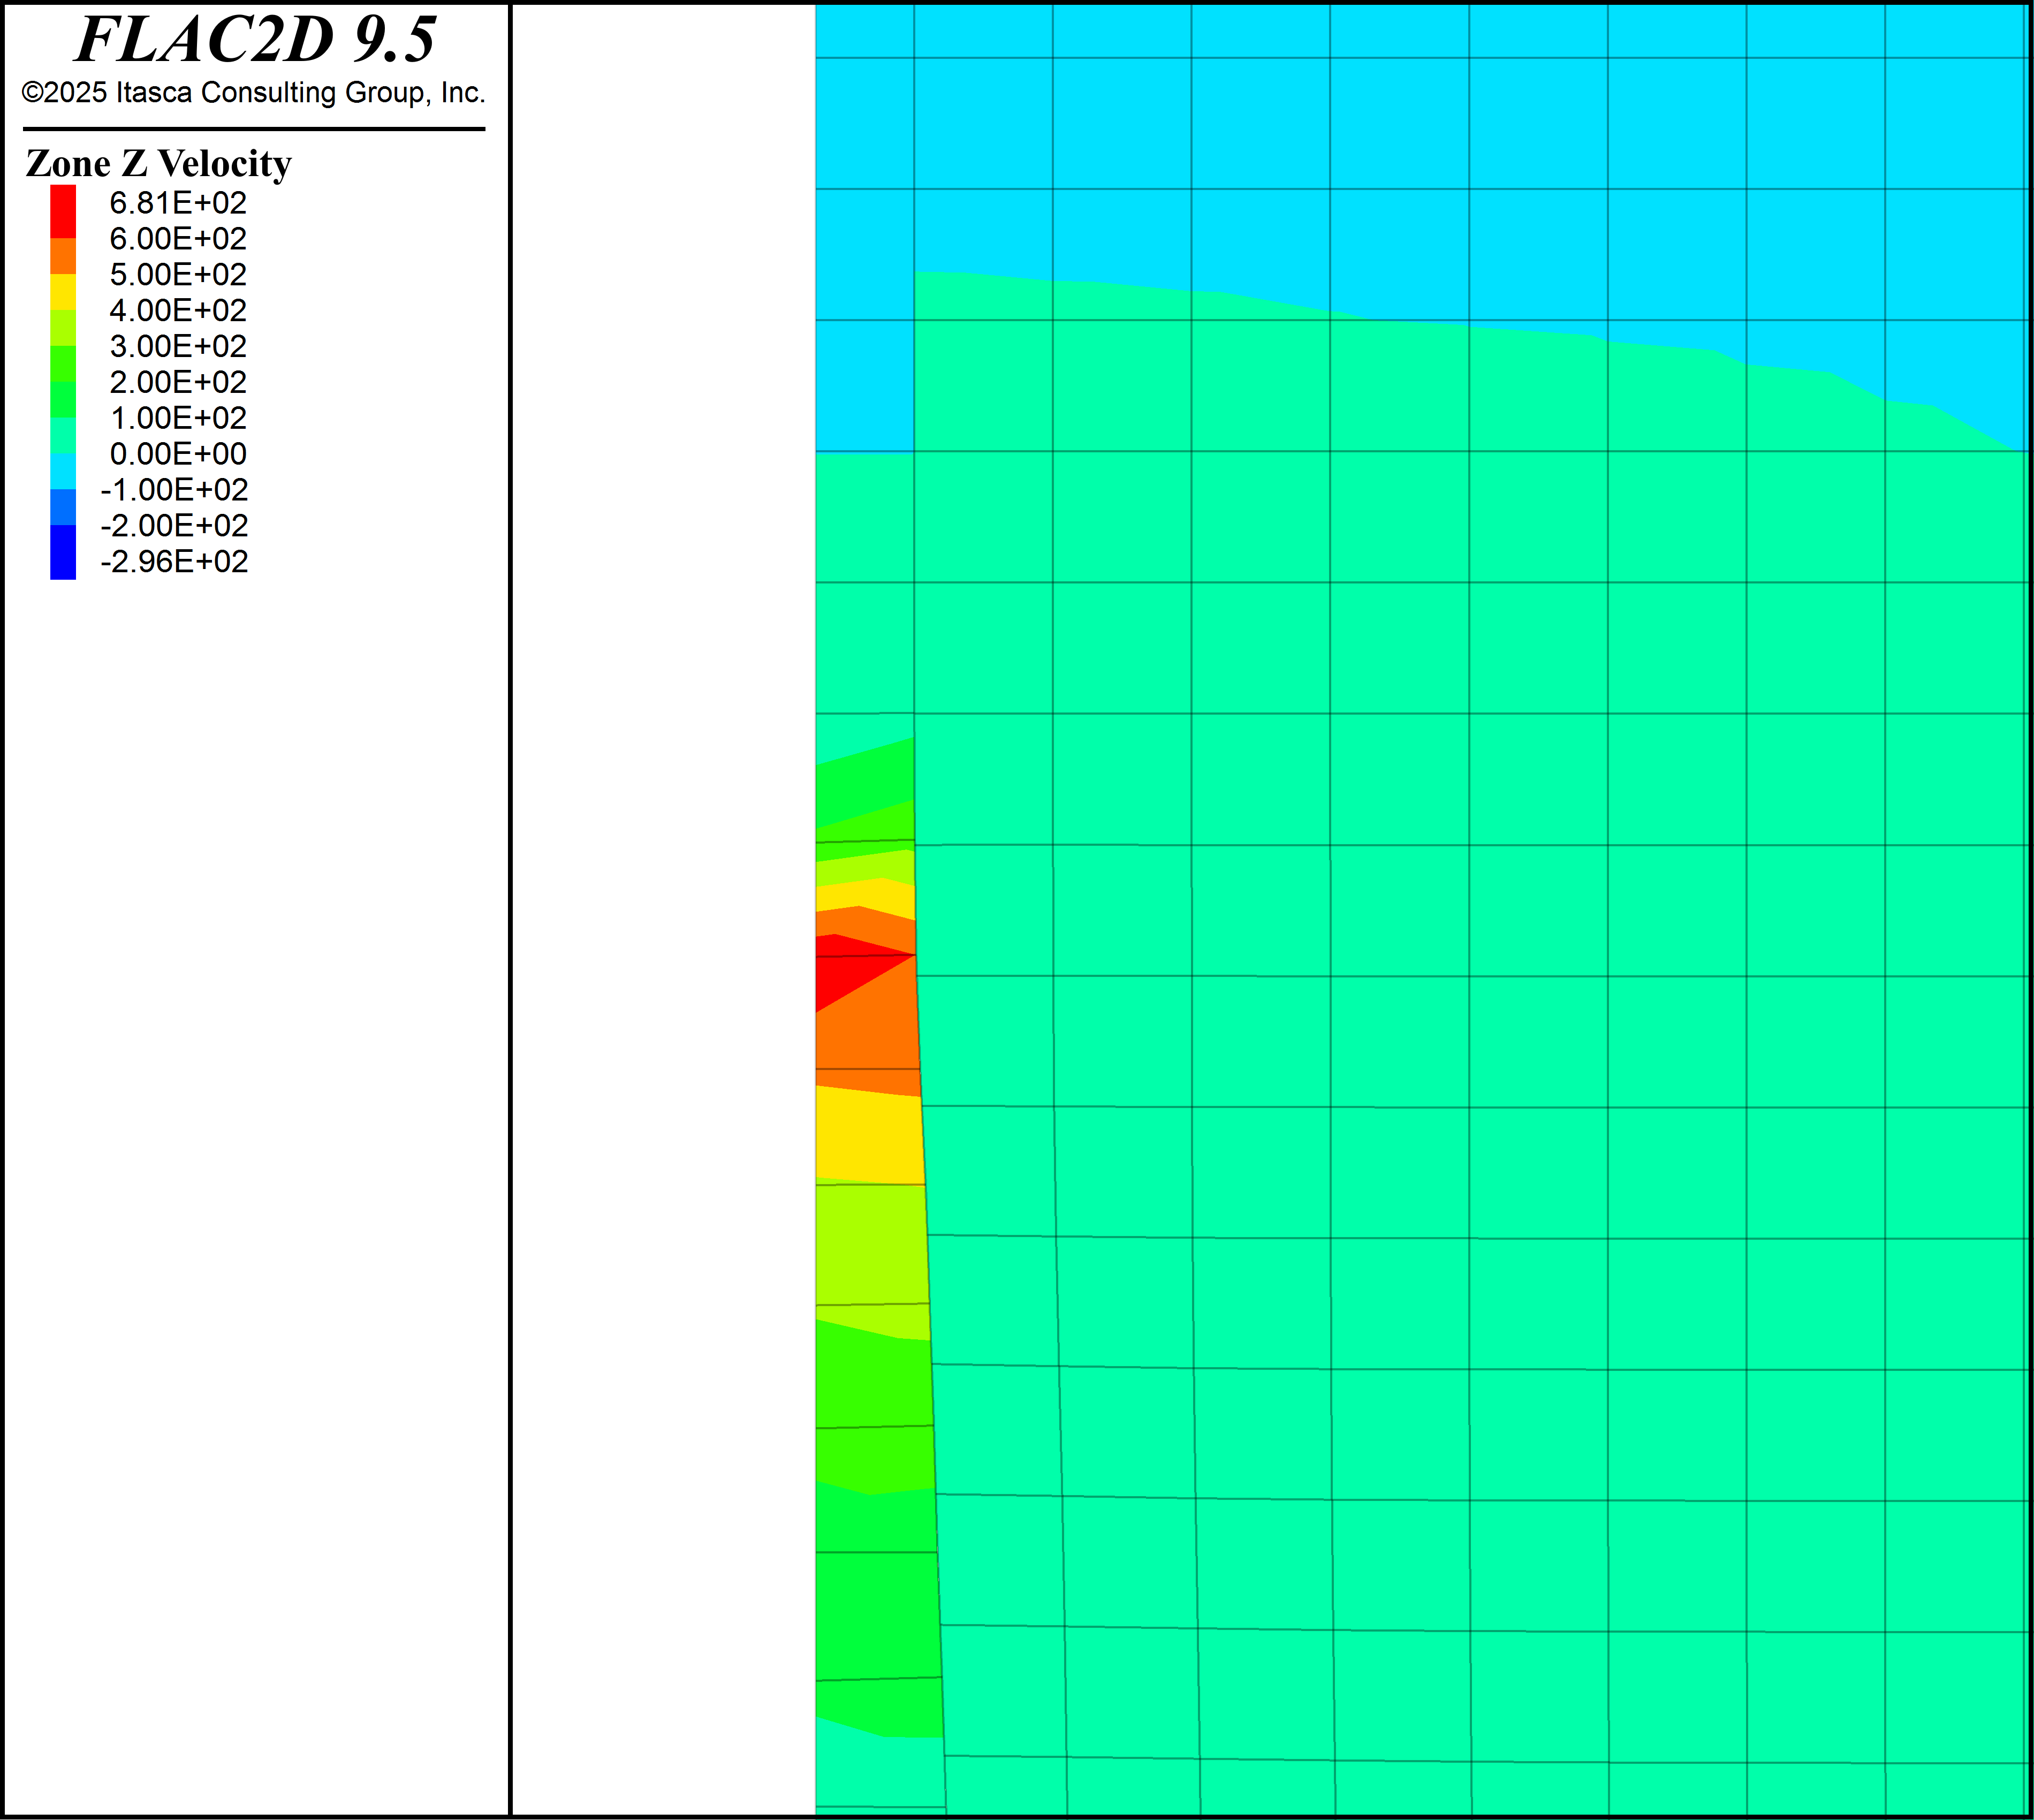Click the yellow 5.00E+02 legend swatch

[63, 292]
